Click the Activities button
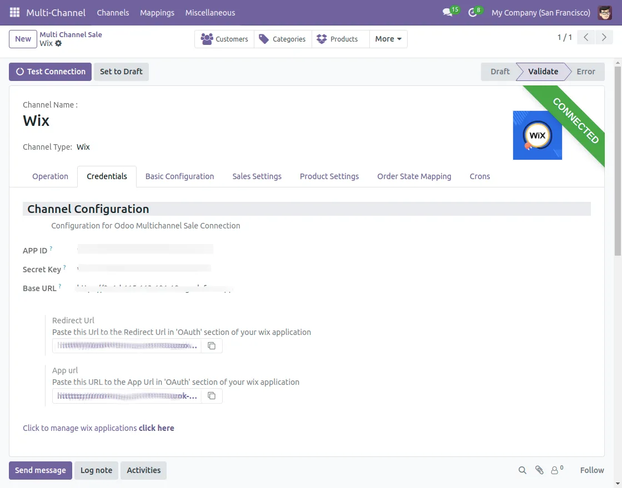The image size is (622, 488). click(x=144, y=470)
